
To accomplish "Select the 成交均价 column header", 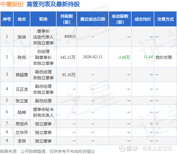I will pyautogui.click(x=143, y=19).
